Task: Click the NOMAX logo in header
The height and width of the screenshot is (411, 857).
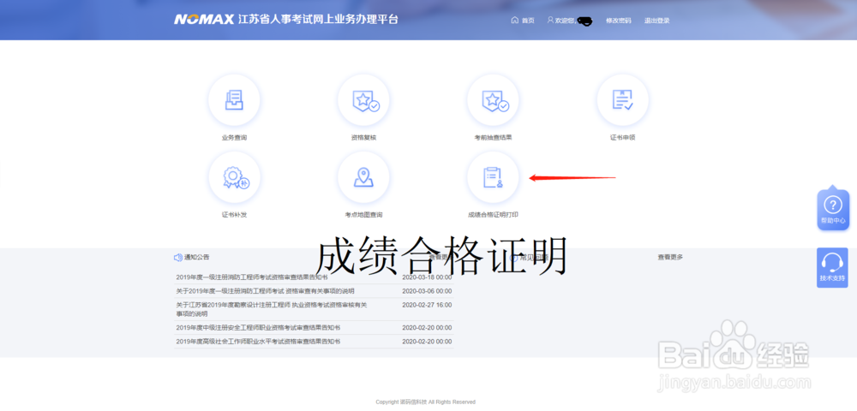Action: coord(204,20)
